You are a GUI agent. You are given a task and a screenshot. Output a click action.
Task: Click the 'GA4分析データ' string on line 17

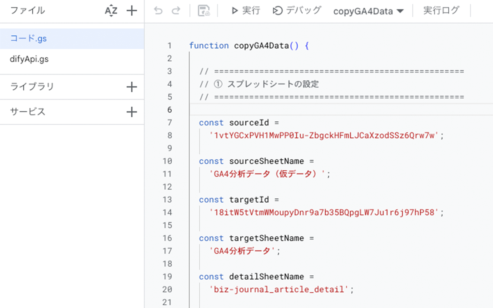coord(242,251)
